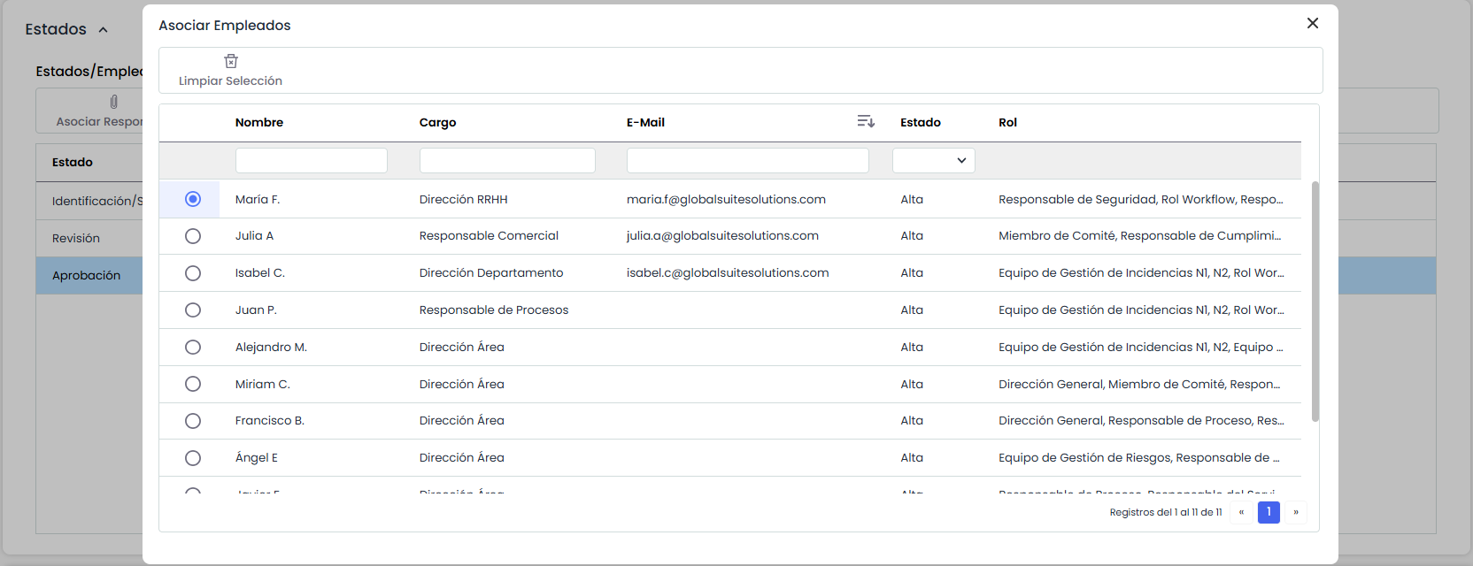
Task: Open the Estado filter dropdown
Action: [933, 161]
